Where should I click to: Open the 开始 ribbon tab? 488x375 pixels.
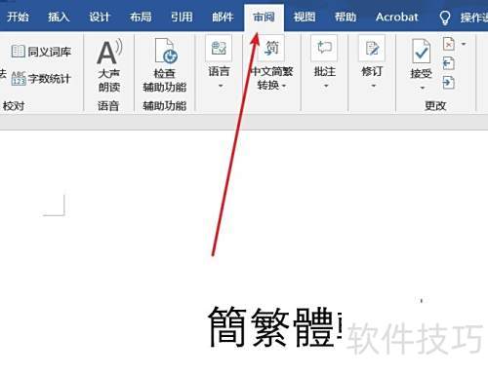18,17
